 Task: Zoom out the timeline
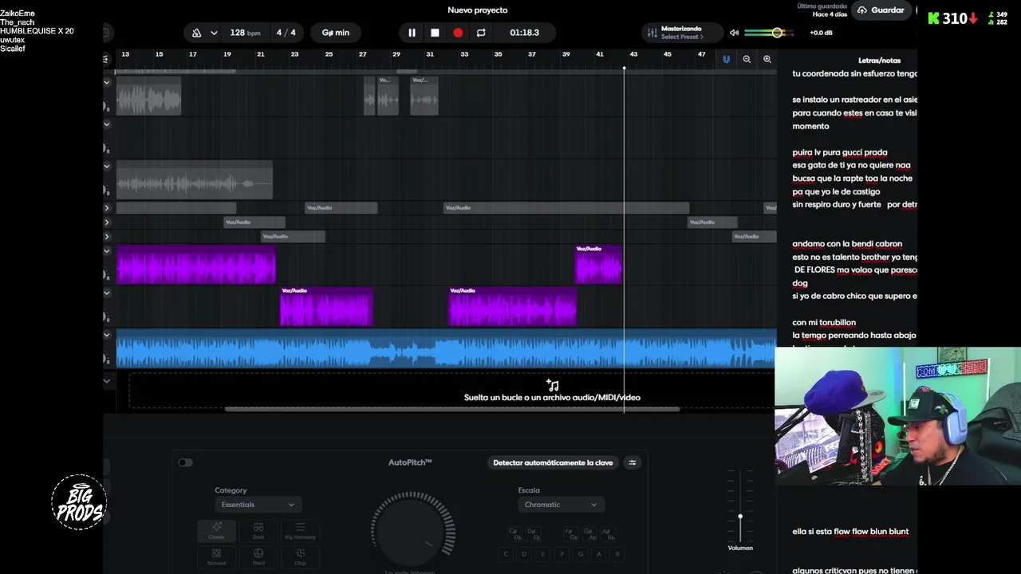tap(747, 59)
